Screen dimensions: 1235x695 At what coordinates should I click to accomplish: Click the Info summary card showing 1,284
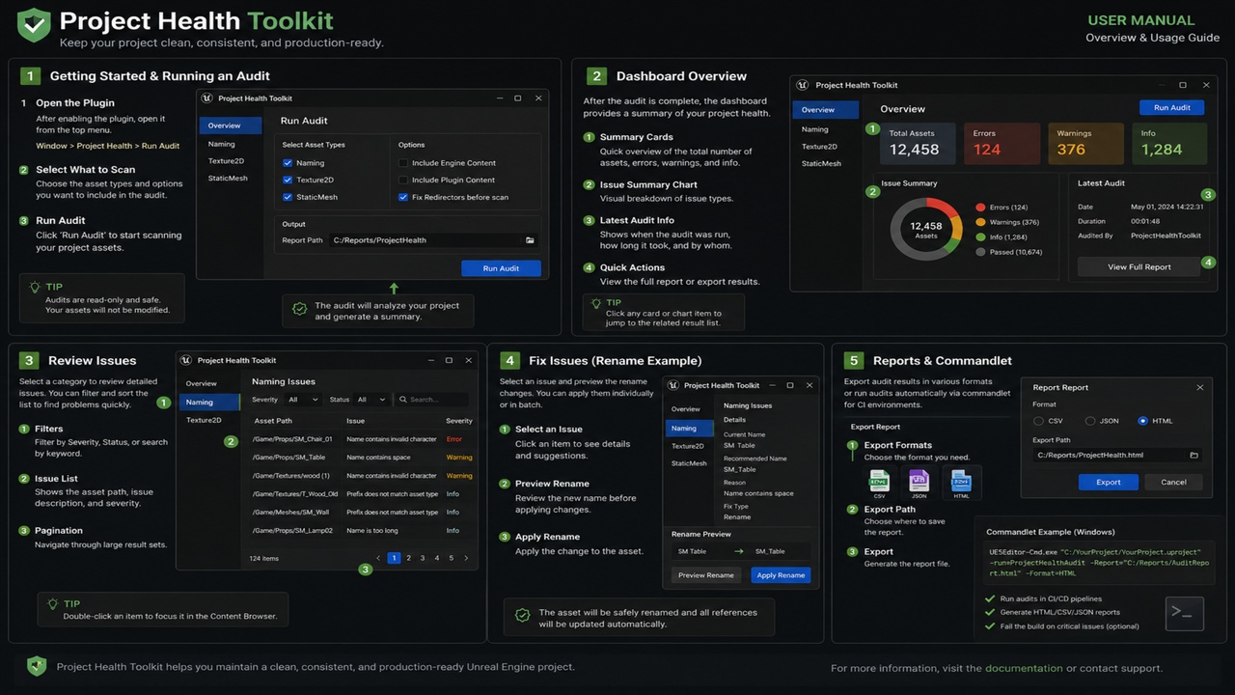point(1168,143)
